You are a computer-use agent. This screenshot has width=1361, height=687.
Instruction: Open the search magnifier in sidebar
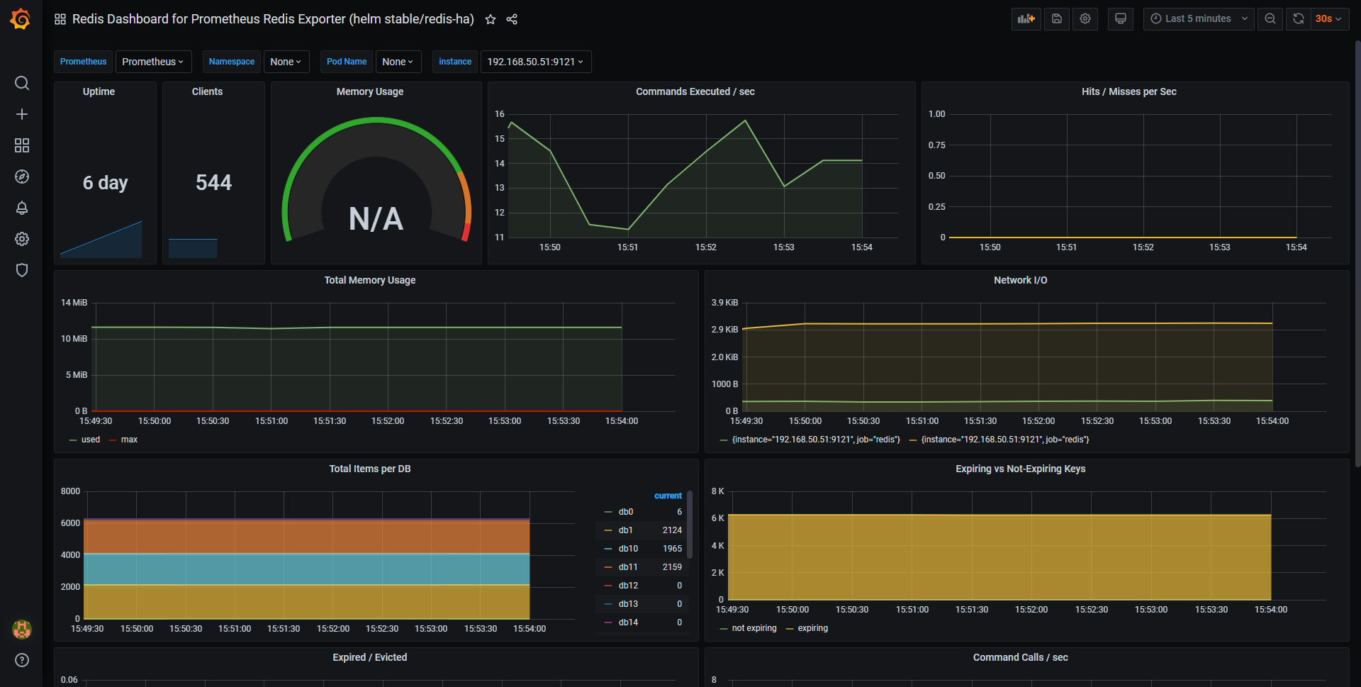(22, 83)
